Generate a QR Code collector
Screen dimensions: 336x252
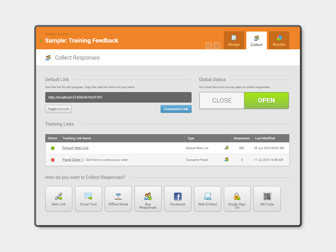click(267, 199)
